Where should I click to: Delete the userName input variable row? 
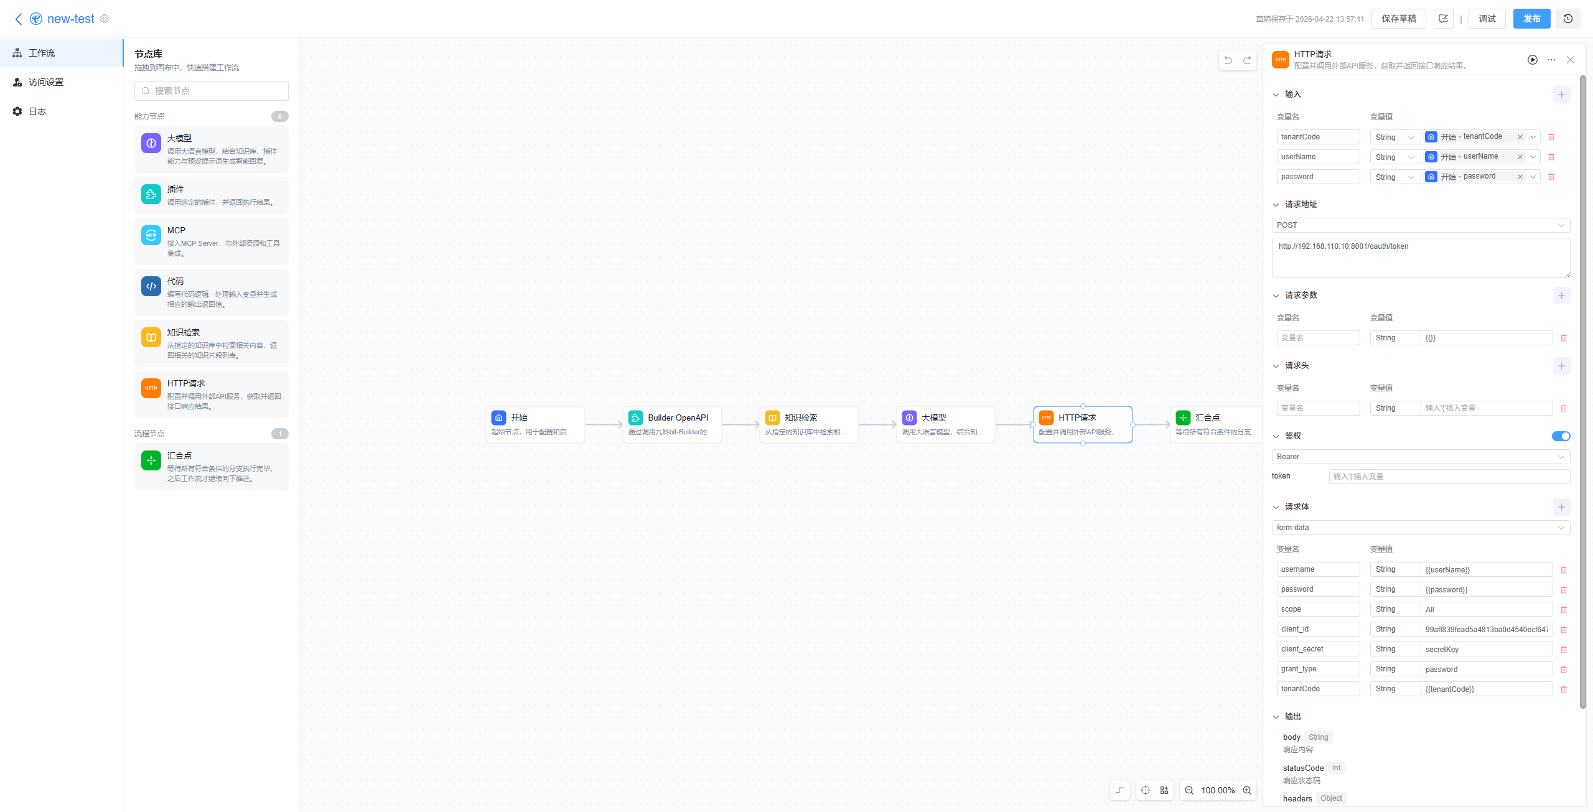[x=1551, y=157]
